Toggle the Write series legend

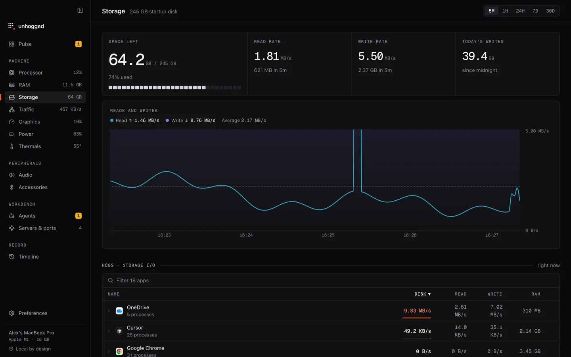[190, 121]
